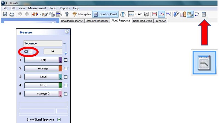Switch to the Unaided Response tab
This screenshot has height=123, width=219.
[x=72, y=21]
